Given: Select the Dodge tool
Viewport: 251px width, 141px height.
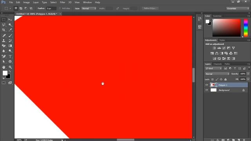Looking at the screenshot, I should (10, 51).
